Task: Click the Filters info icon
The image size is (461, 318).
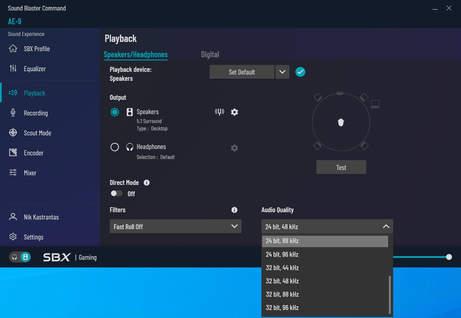Action: [x=234, y=210]
